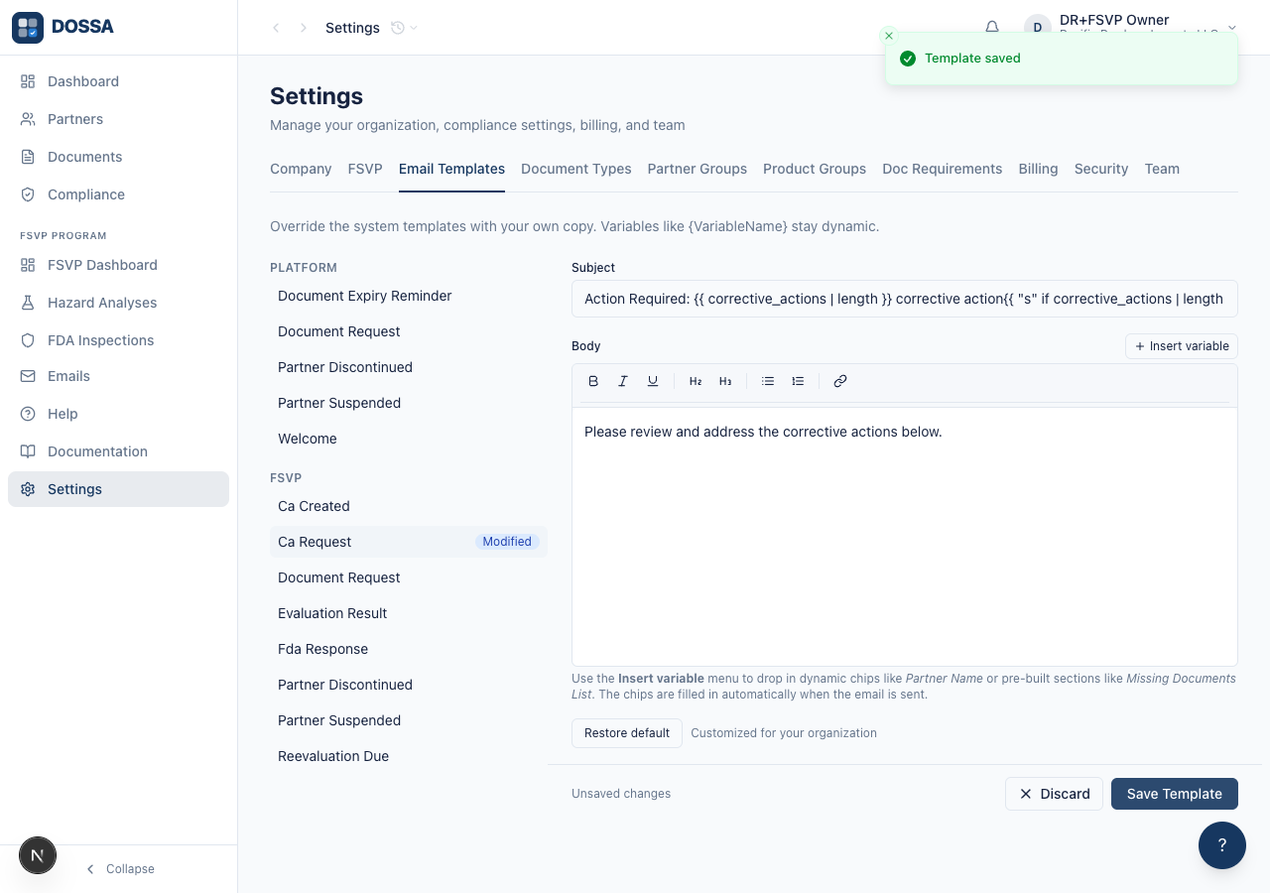Select Platform Partner Suspended template
The height and width of the screenshot is (893, 1270).
click(x=409, y=403)
